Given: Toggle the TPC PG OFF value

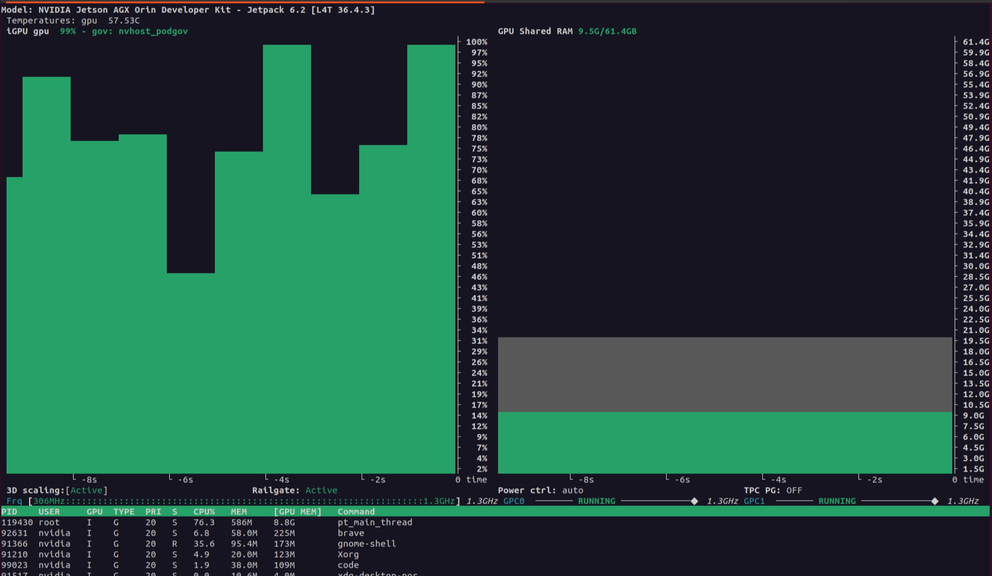Looking at the screenshot, I should click(794, 491).
